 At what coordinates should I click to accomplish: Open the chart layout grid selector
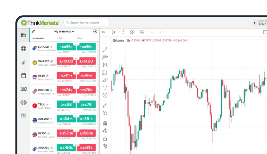[132, 32]
